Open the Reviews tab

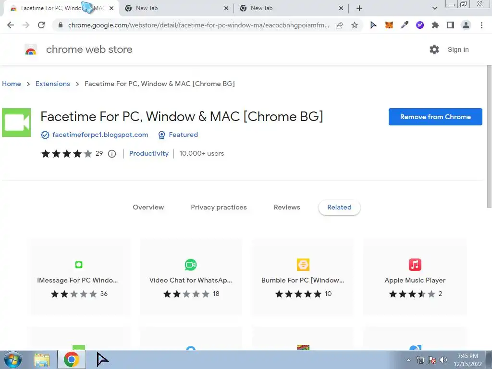tap(287, 207)
